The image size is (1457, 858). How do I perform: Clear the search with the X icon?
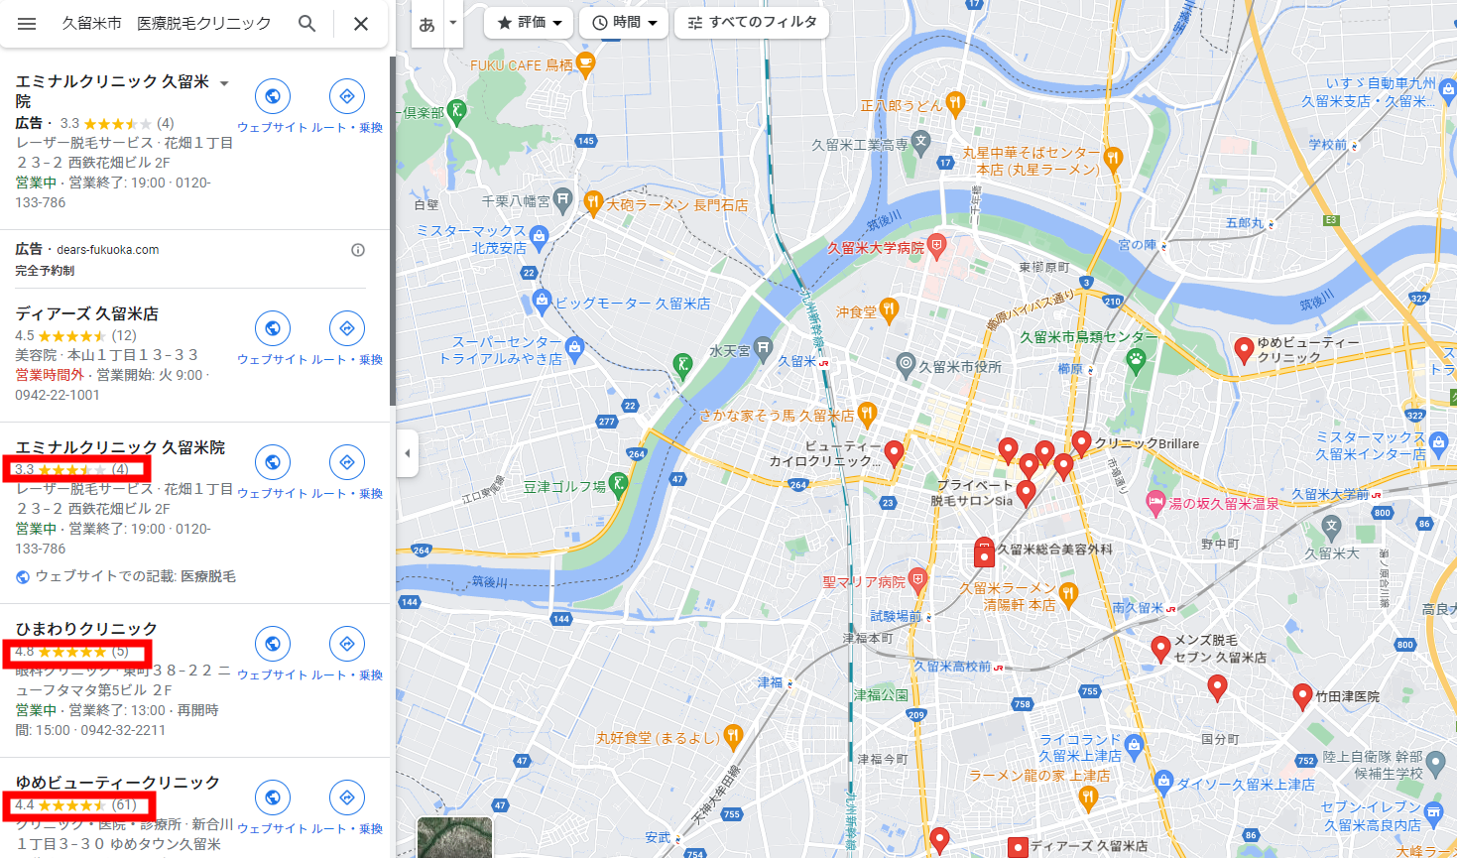click(x=361, y=23)
